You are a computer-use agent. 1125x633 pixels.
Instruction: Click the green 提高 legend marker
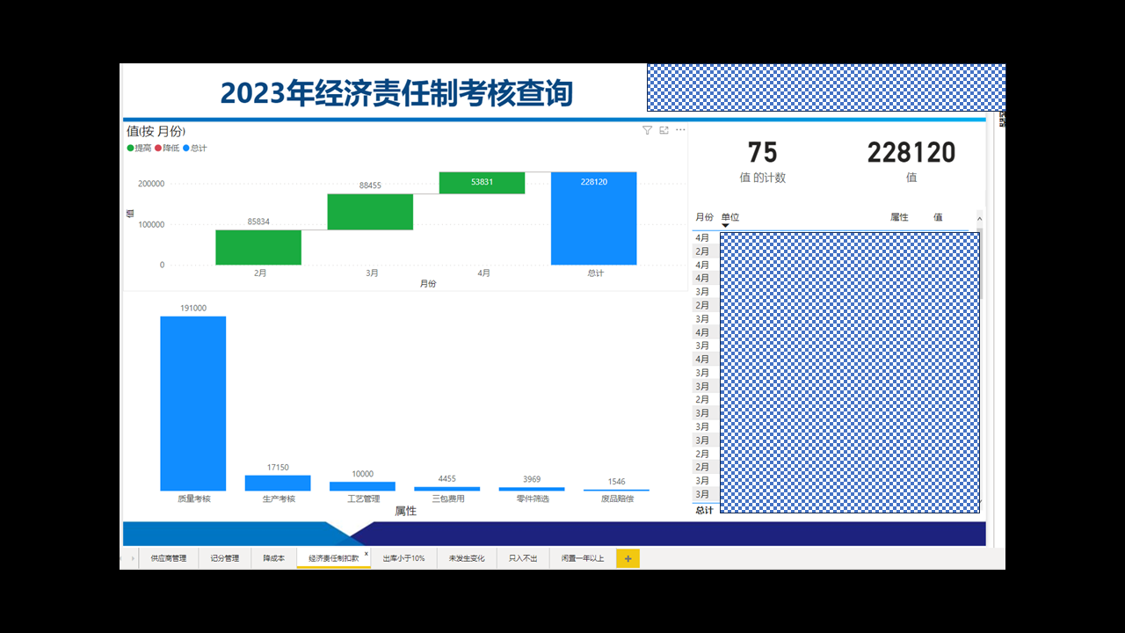click(131, 149)
